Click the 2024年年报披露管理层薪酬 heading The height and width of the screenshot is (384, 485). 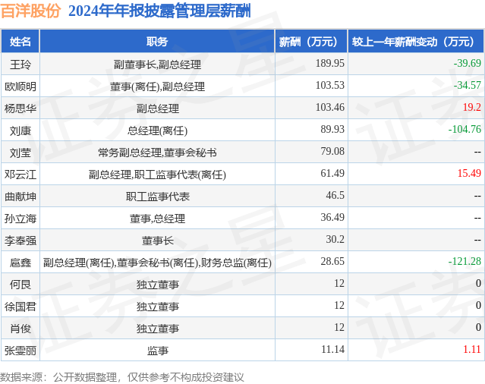159,11
